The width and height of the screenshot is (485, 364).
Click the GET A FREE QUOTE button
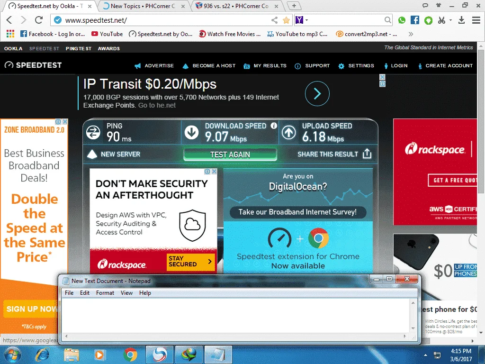452,180
